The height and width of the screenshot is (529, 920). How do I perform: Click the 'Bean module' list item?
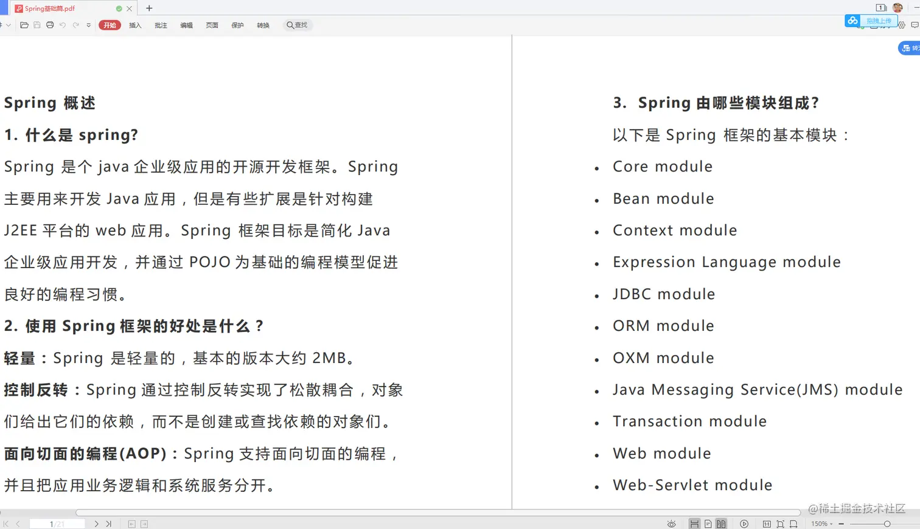tap(663, 199)
